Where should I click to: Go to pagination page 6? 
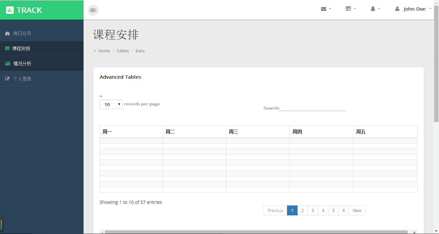pyautogui.click(x=344, y=211)
